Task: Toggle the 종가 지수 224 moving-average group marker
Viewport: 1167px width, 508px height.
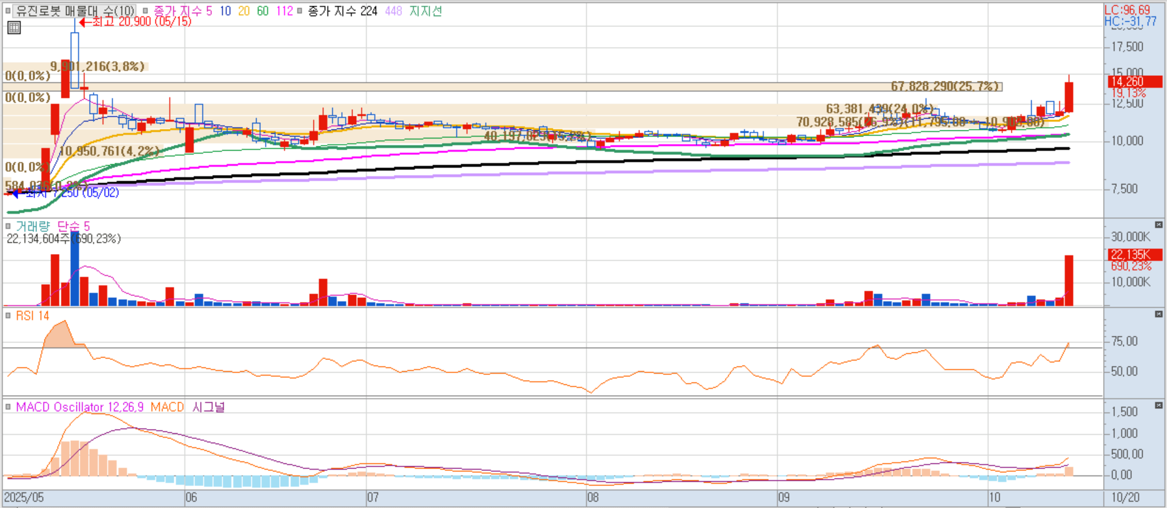Action: coord(300,11)
